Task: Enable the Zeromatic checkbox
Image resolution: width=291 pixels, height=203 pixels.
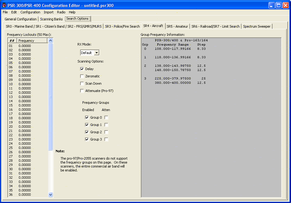Action: pos(82,76)
